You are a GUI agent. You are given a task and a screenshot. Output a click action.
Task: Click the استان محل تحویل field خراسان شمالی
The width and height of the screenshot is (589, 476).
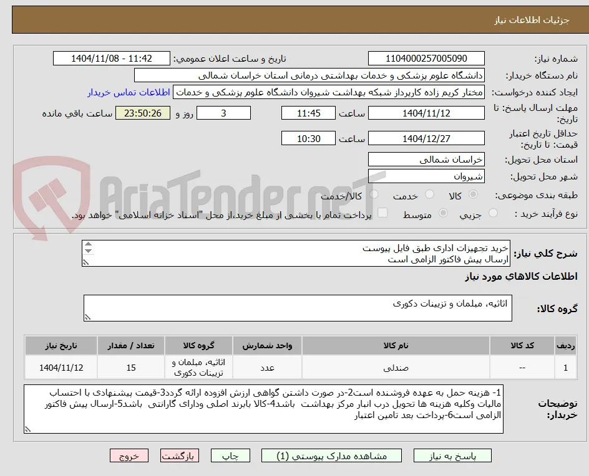click(x=426, y=159)
